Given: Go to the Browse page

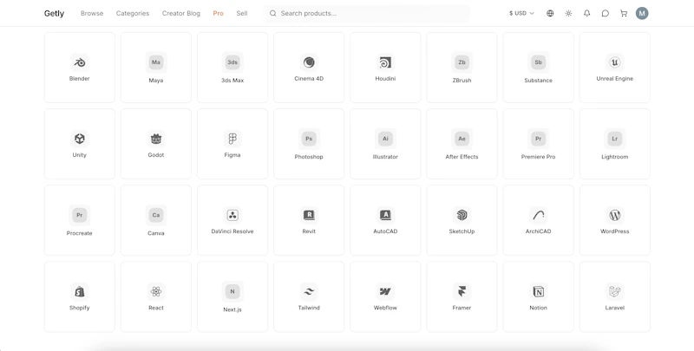Looking at the screenshot, I should 92,13.
